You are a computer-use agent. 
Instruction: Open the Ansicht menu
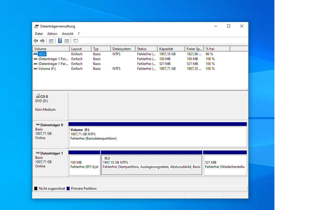(x=68, y=34)
